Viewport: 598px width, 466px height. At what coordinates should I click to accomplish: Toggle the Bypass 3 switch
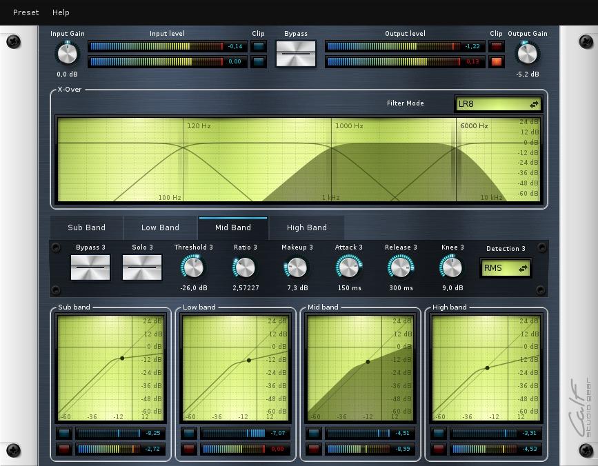click(90, 267)
